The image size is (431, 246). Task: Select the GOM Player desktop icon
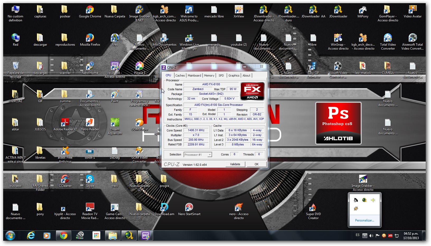[x=140, y=125]
